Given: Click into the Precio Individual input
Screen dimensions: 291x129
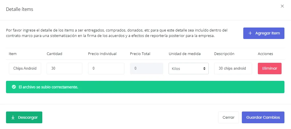Looking at the screenshot, I should tap(106, 69).
